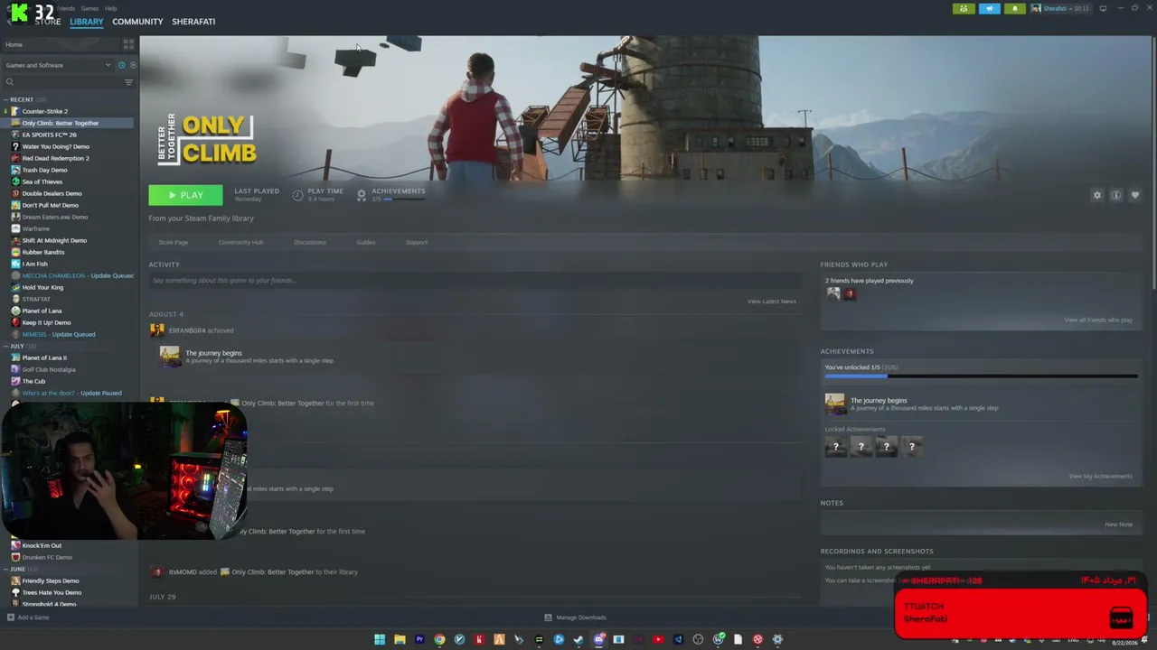Select the EA SPORTS FC 26 icon
1157x650 pixels.
[x=15, y=135]
